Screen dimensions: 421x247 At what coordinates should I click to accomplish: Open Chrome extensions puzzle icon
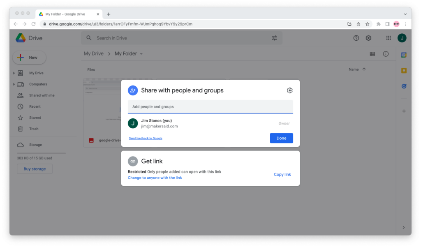click(x=378, y=24)
